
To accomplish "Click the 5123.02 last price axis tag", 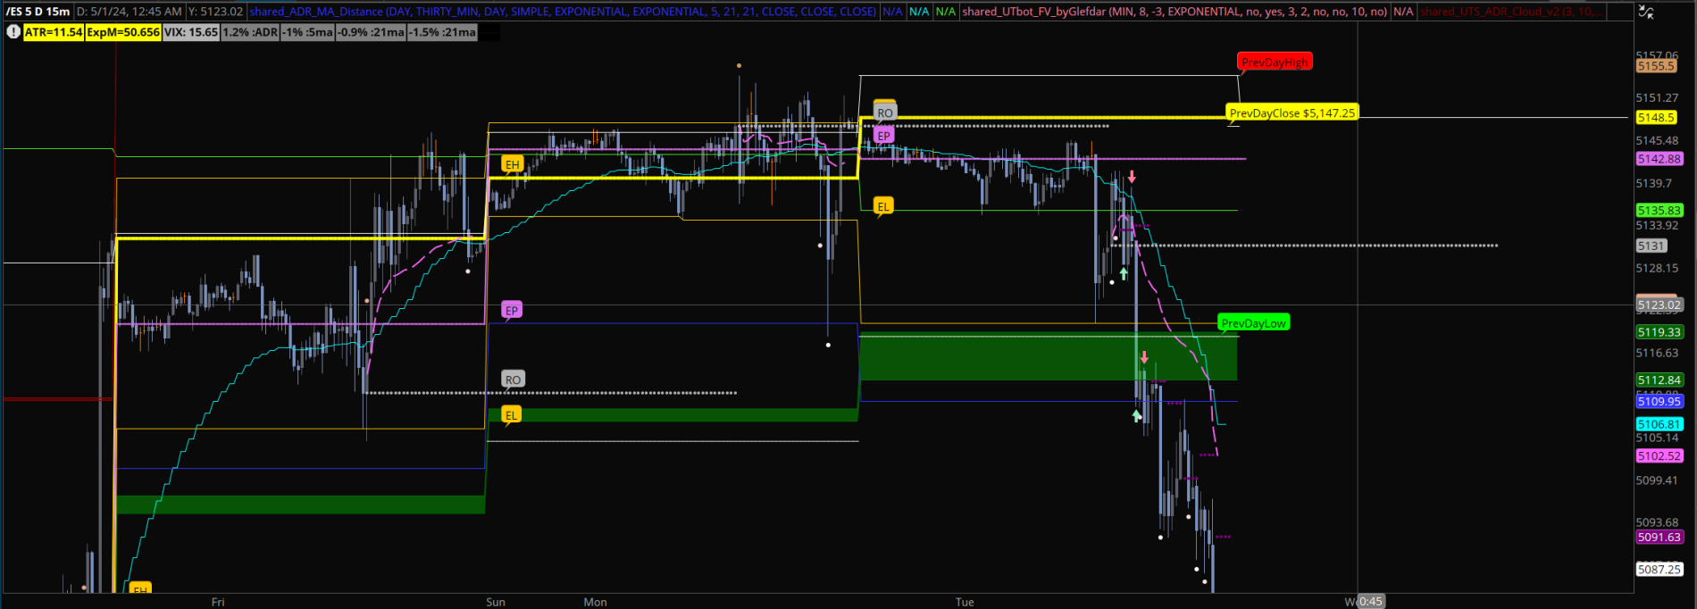I will coord(1659,304).
